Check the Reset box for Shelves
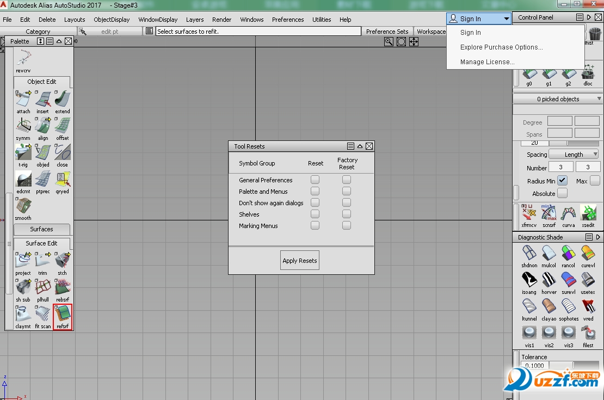The width and height of the screenshot is (604, 400). coord(315,214)
